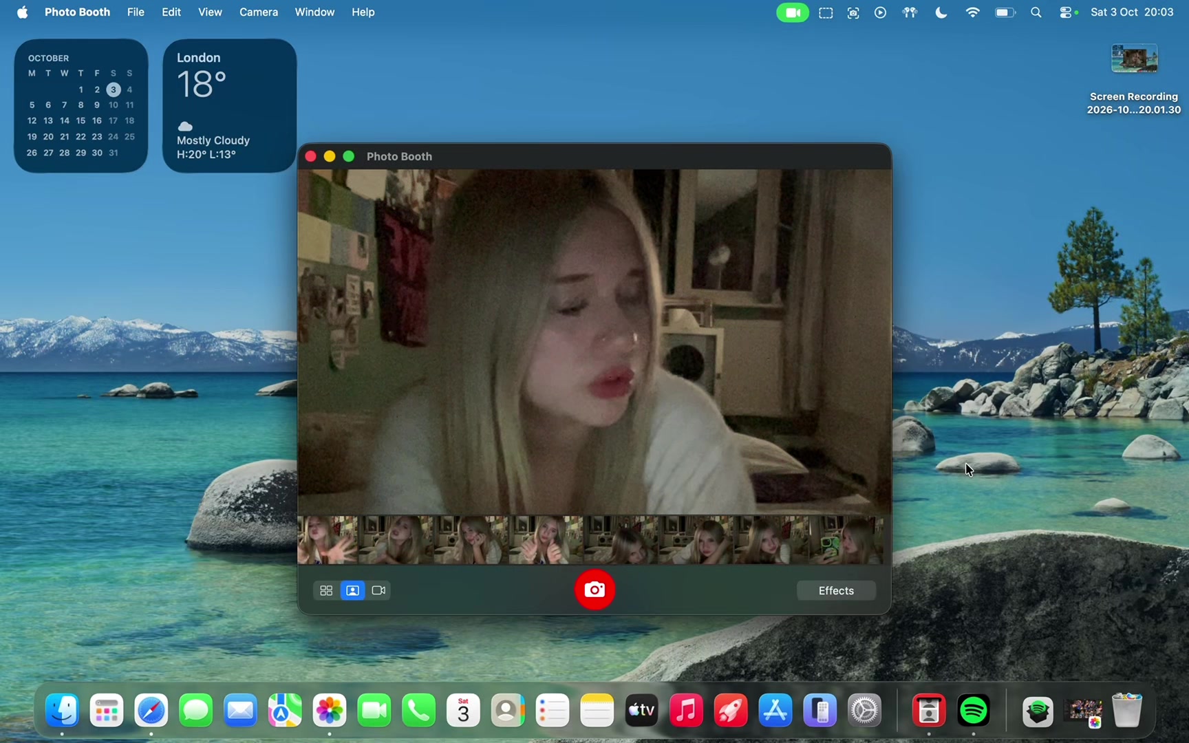Open Control Centre in the menu bar
This screenshot has width=1189, height=743.
(x=1067, y=12)
